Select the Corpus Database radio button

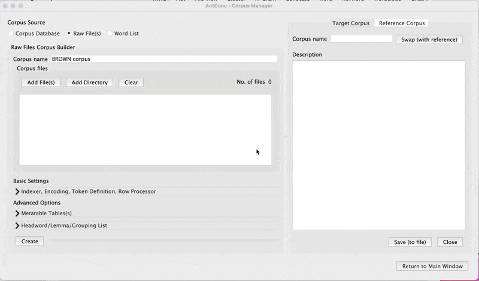click(11, 33)
